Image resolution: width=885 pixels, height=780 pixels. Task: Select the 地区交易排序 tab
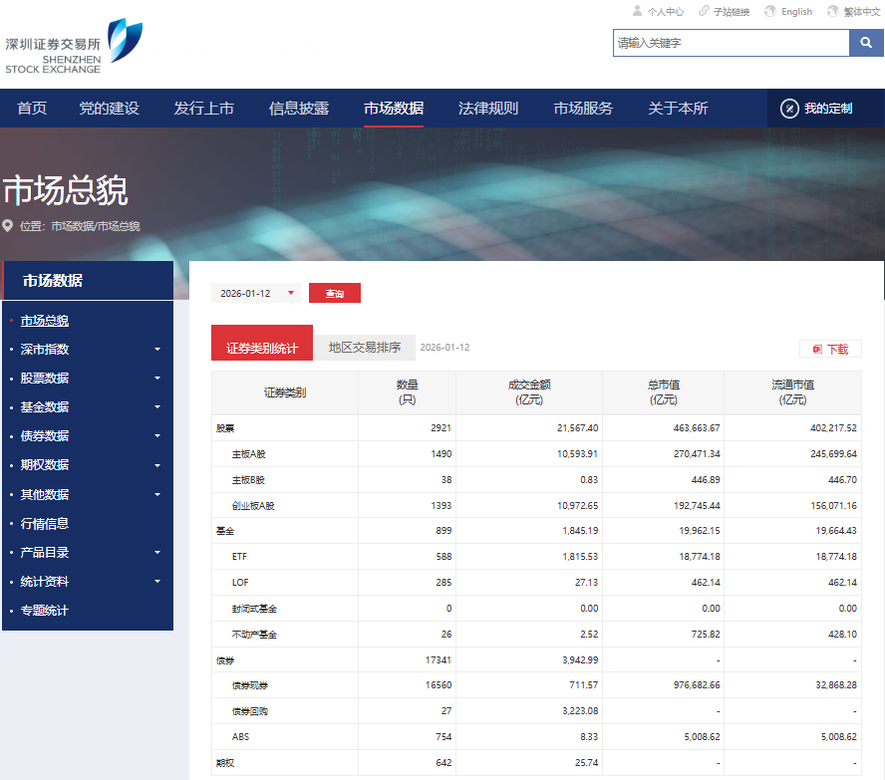[x=365, y=348]
